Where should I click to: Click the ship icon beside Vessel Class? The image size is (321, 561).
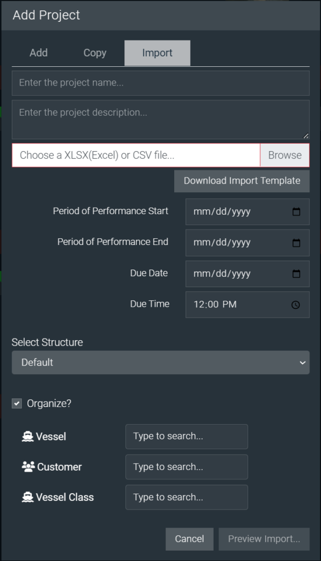tap(27, 497)
